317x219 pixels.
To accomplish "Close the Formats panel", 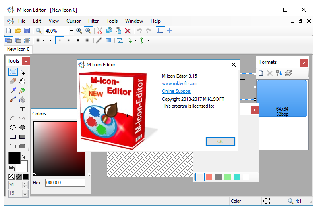I will 304,63.
